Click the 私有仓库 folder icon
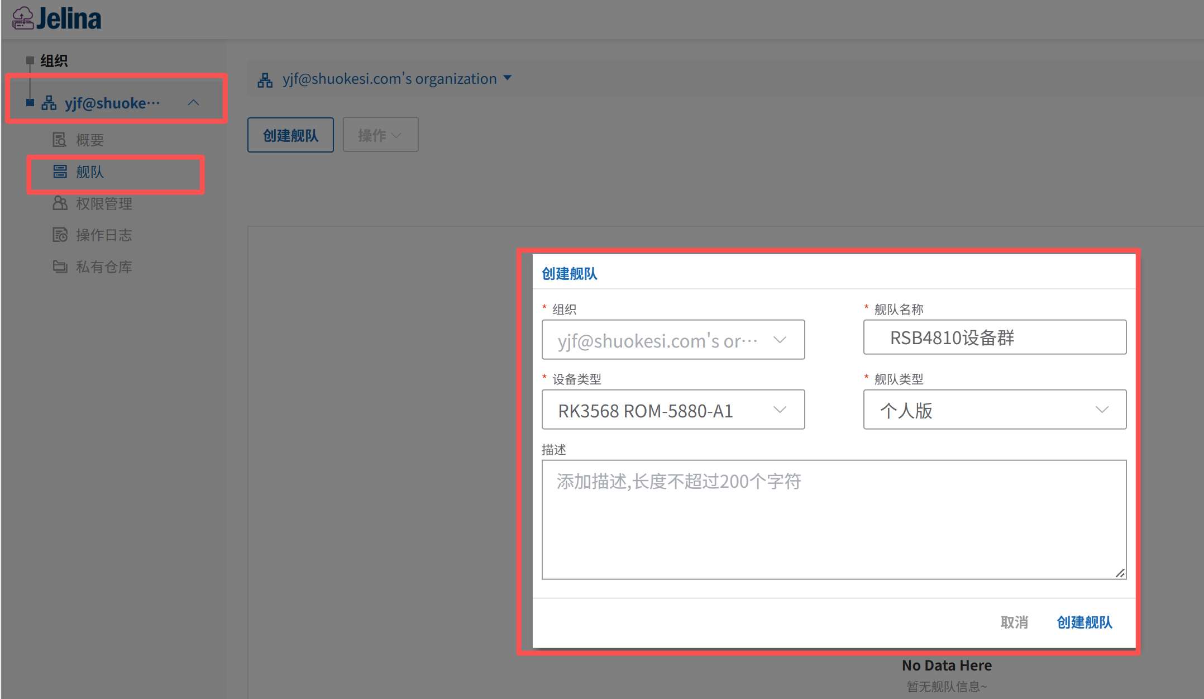This screenshot has height=699, width=1204. point(60,267)
